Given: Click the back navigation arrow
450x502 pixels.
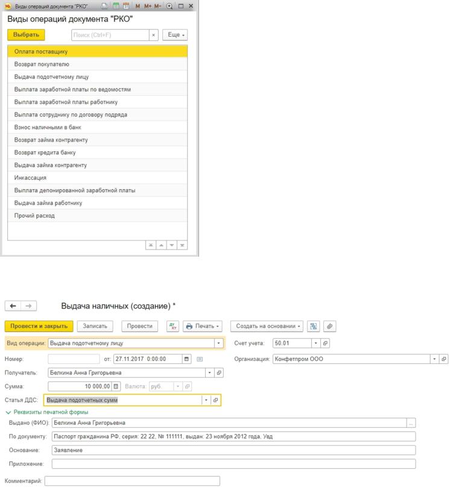Looking at the screenshot, I should coord(13,306).
